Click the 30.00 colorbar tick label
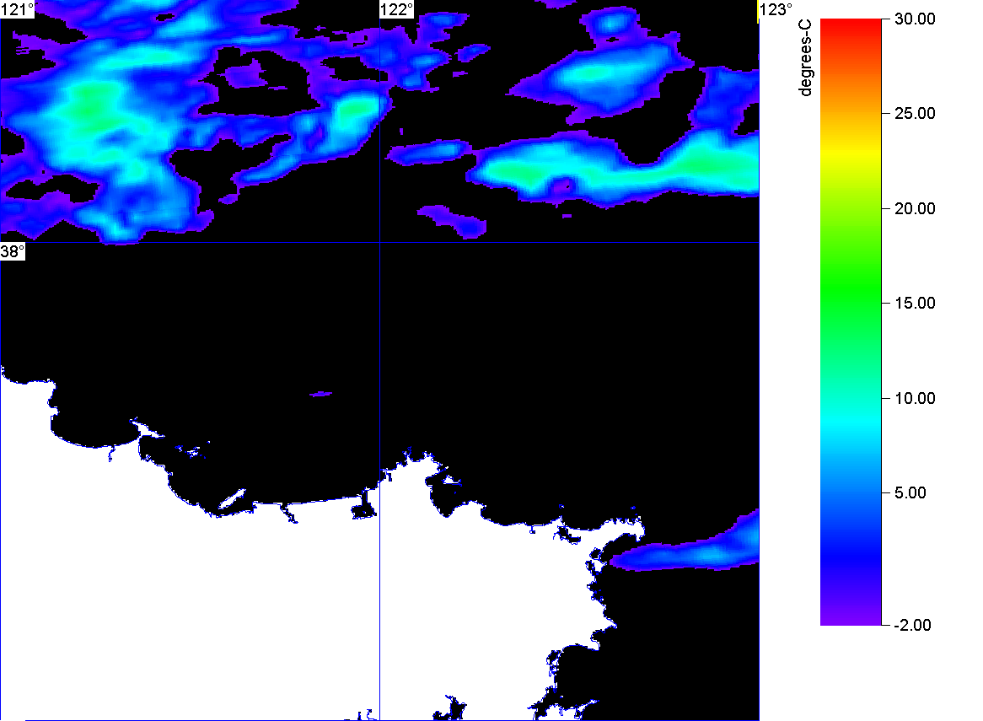Screen dimensions: 983x721 915,19
